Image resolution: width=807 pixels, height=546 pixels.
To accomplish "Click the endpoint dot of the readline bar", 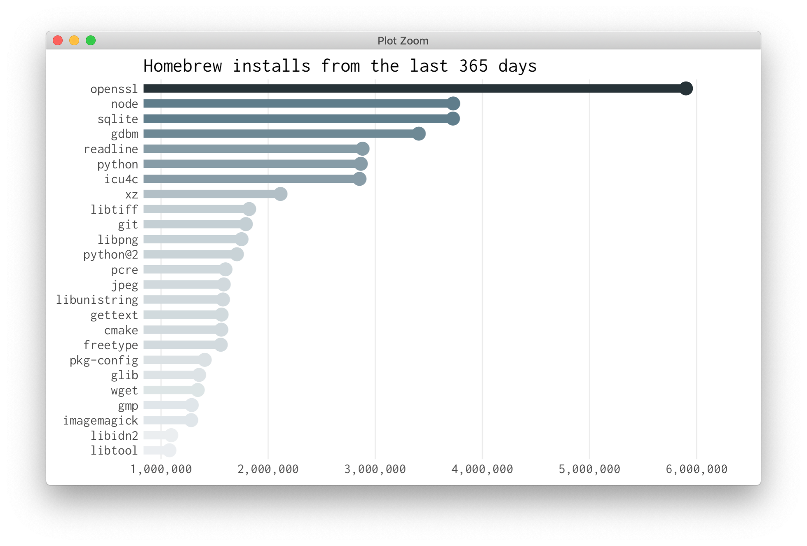I will tap(363, 149).
